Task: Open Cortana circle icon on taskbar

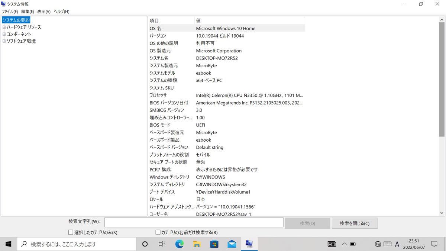Action: (145, 244)
